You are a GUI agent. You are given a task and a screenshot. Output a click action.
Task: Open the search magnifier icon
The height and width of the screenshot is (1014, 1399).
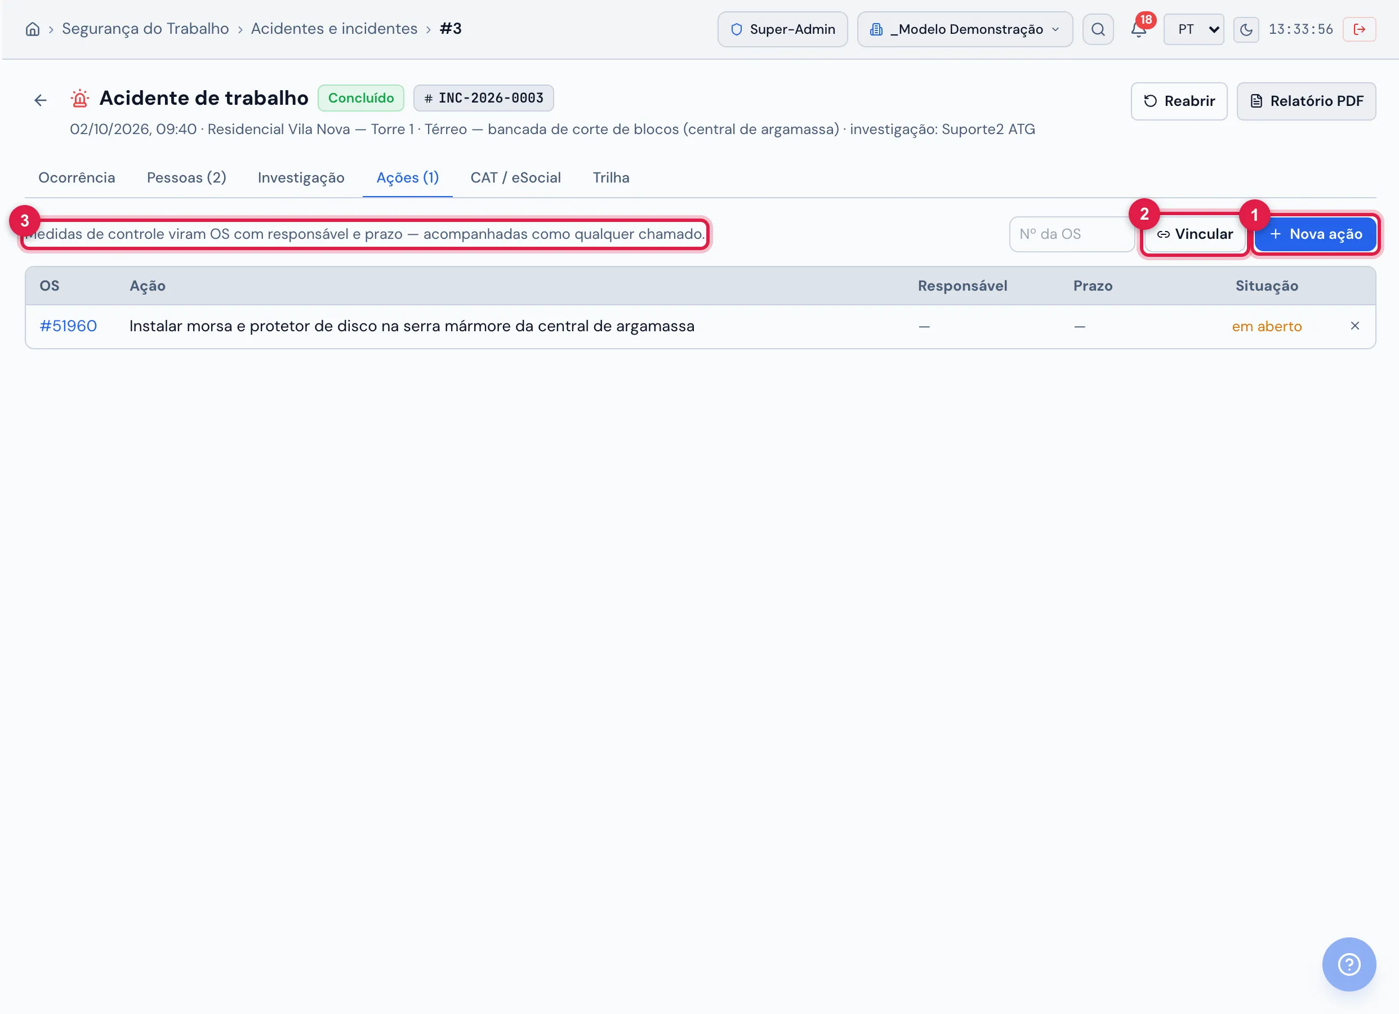click(1098, 29)
